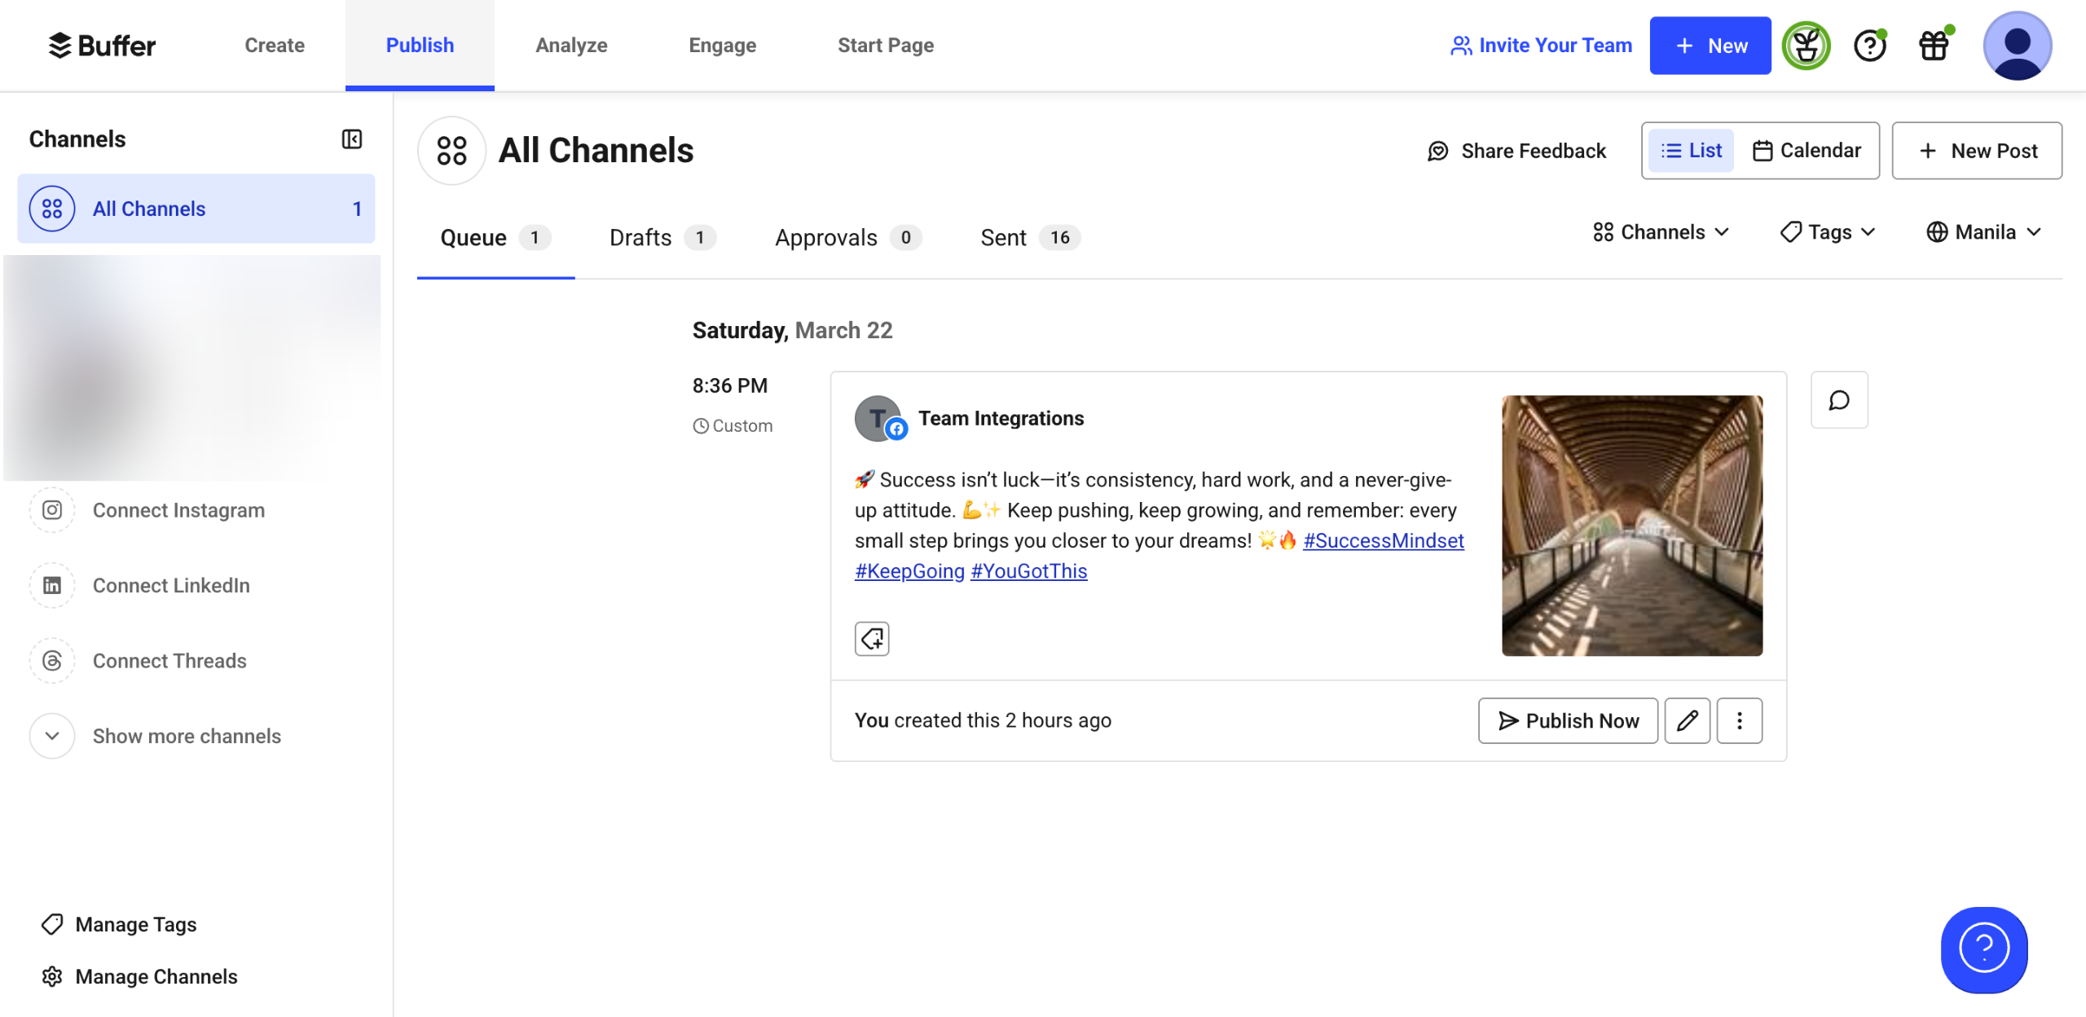This screenshot has width=2086, height=1017.
Task: Click the Publish Now button
Action: [x=1568, y=720]
